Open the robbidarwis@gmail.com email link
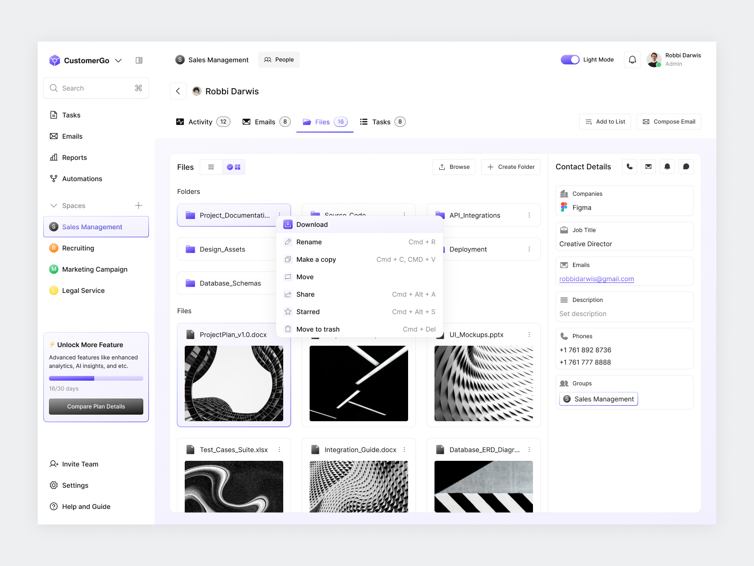 (x=597, y=279)
